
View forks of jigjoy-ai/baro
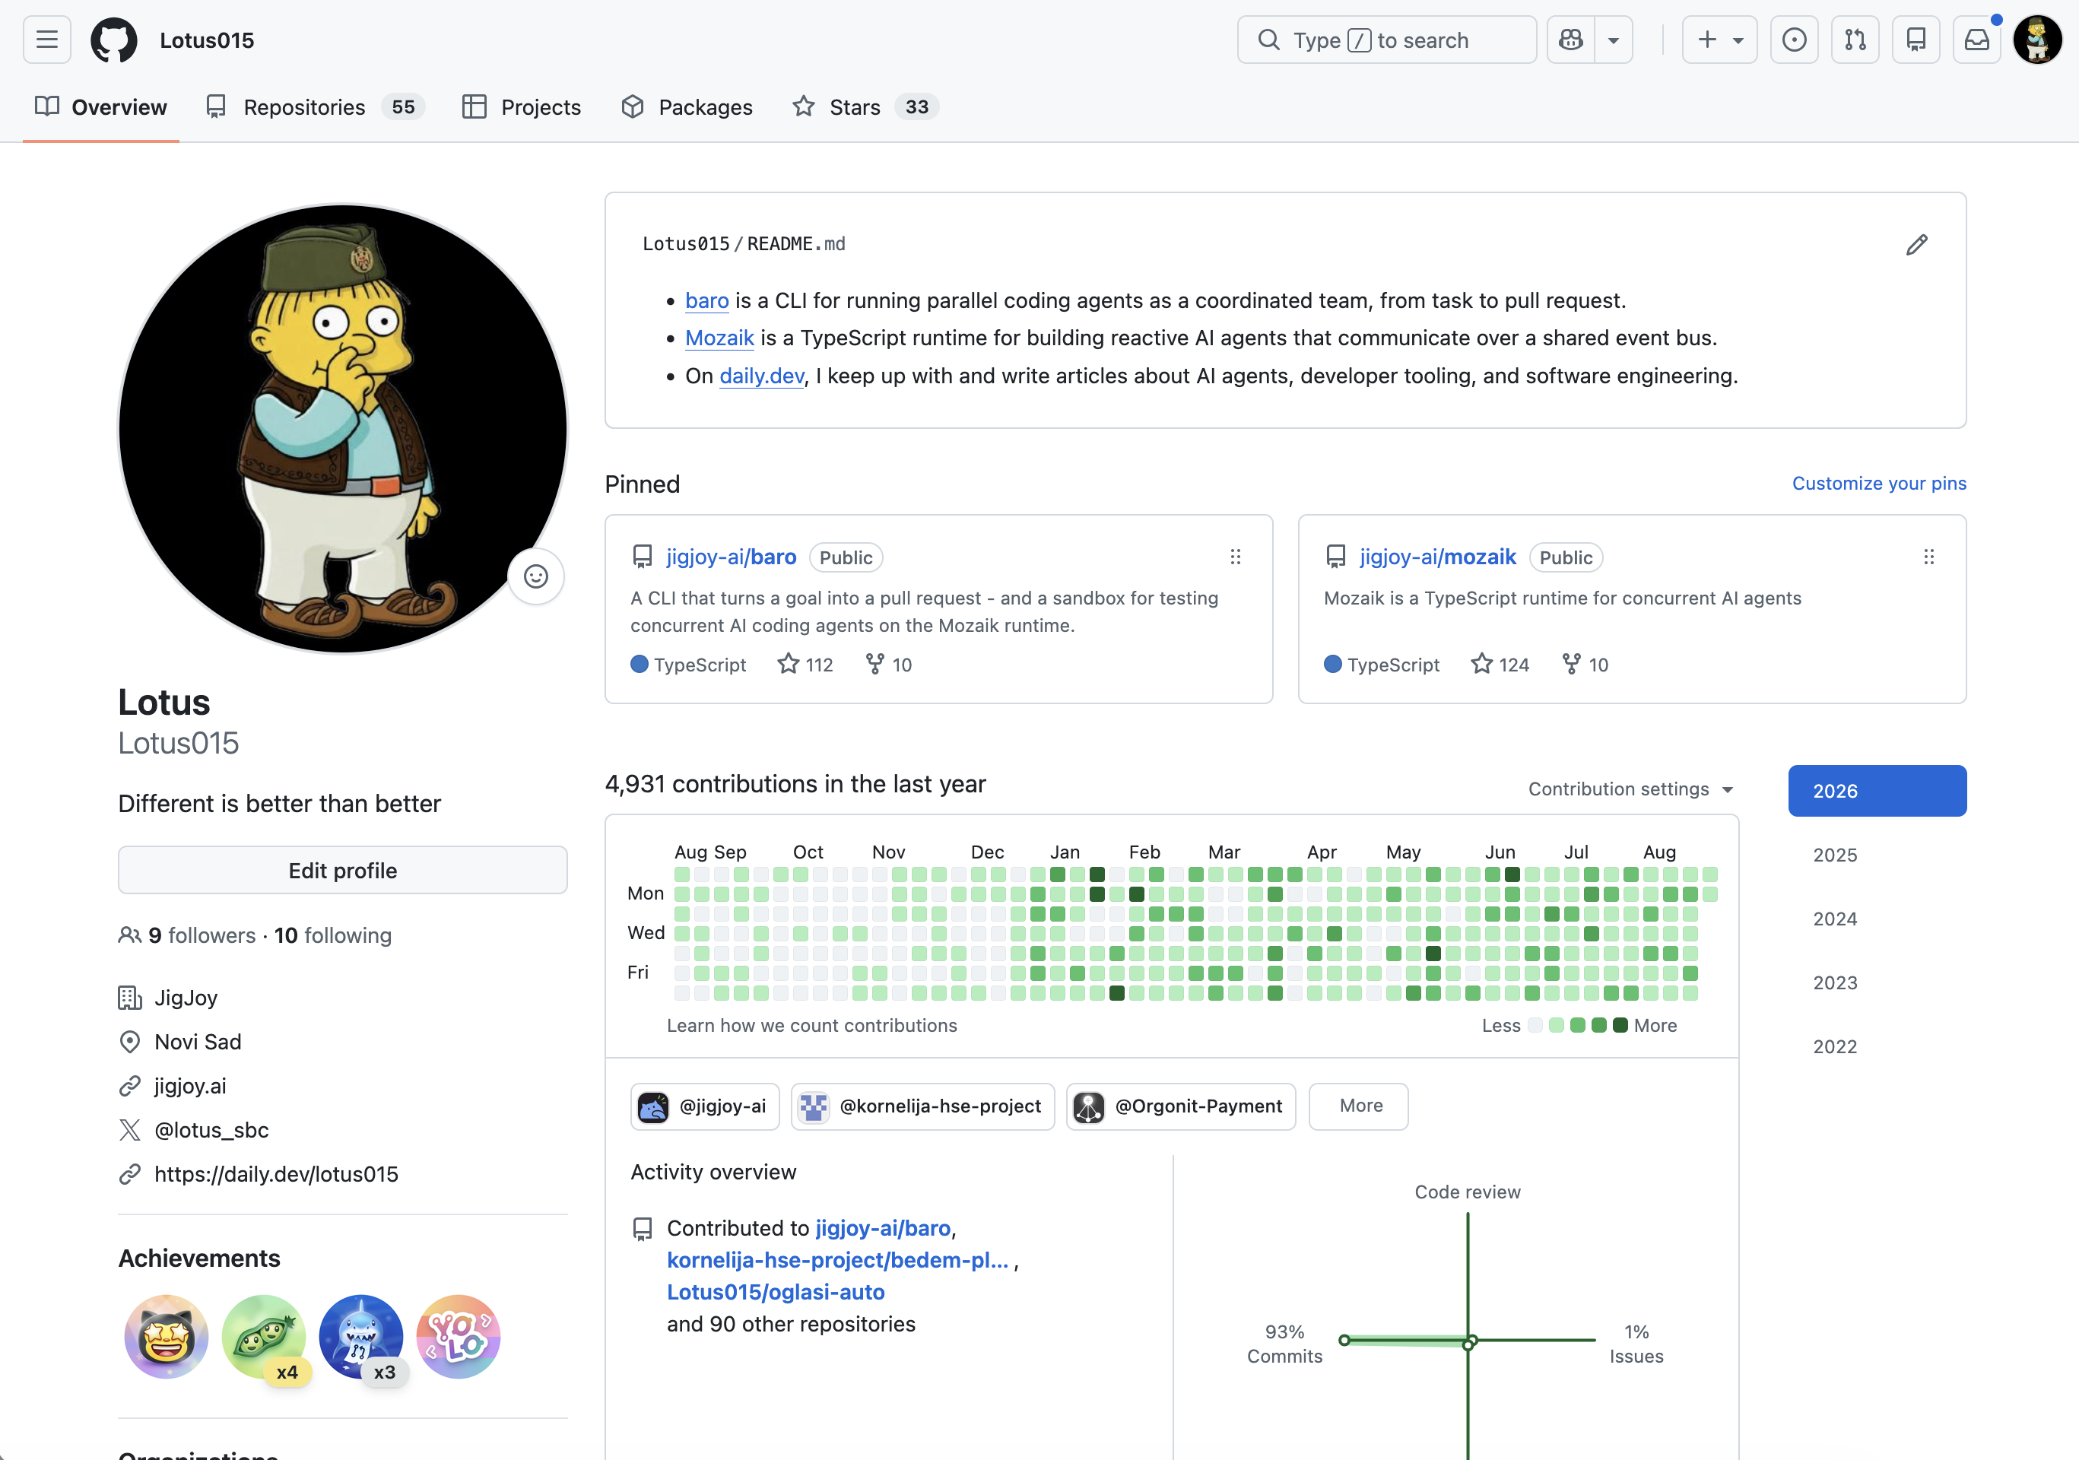(888, 665)
